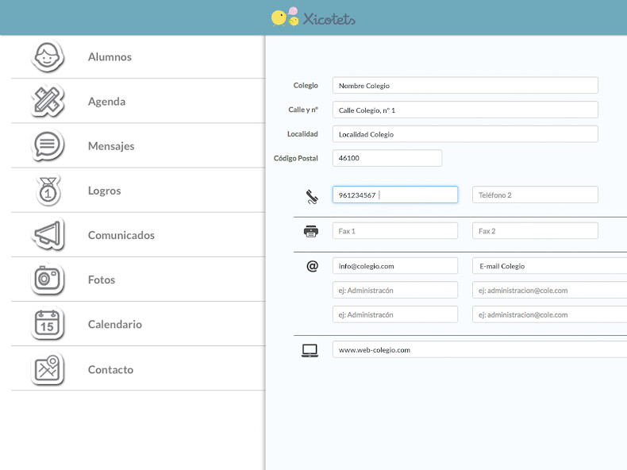
Task: Click the Mensajes speech bubble icon
Action: (47, 145)
